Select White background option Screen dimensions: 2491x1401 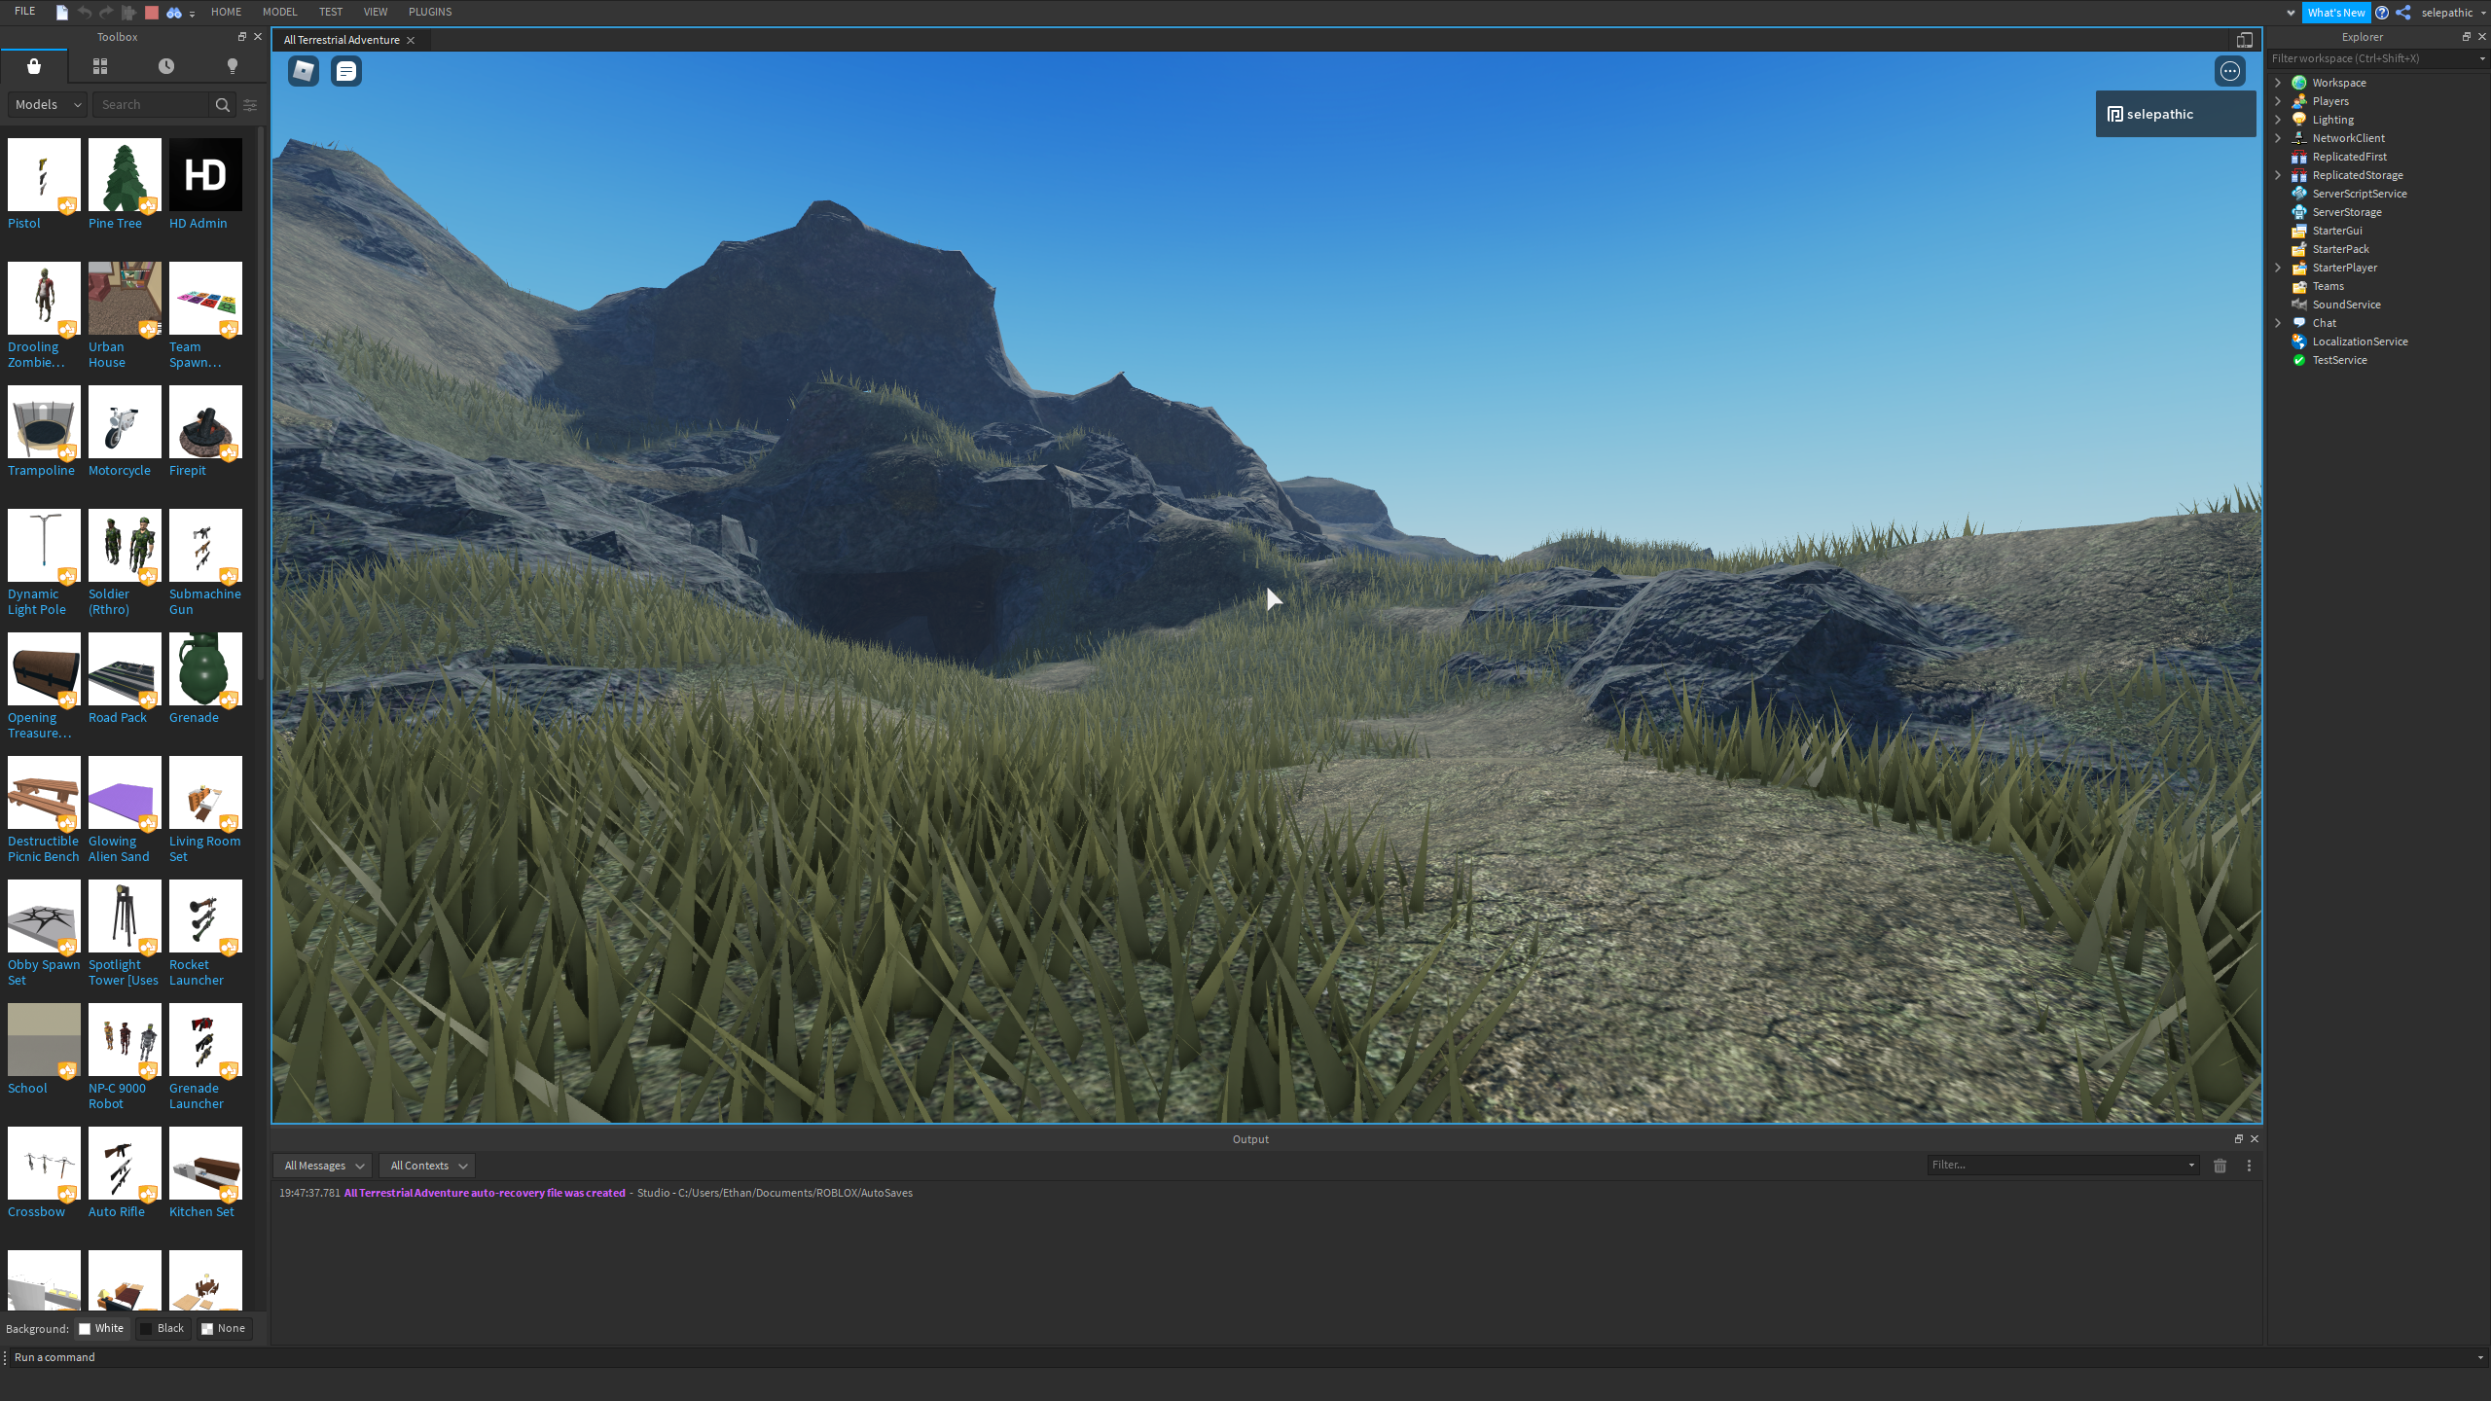(x=101, y=1328)
